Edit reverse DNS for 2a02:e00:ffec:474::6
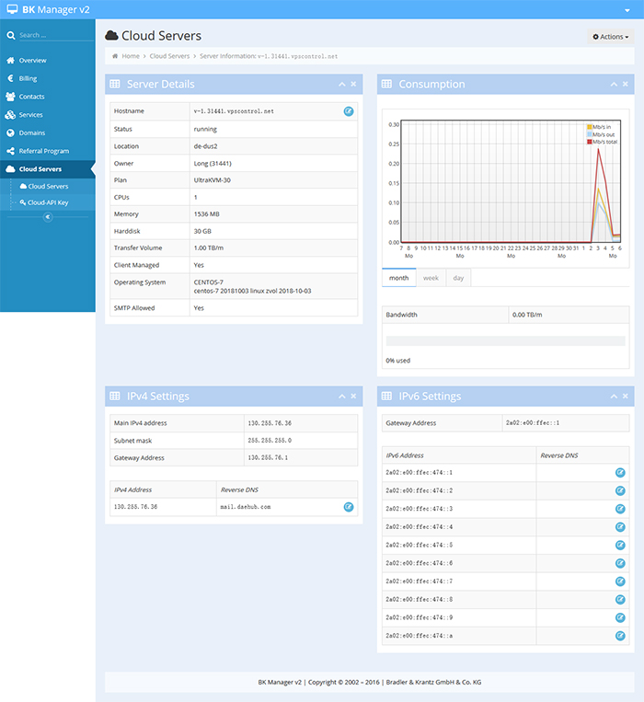The width and height of the screenshot is (644, 702). coord(620,563)
